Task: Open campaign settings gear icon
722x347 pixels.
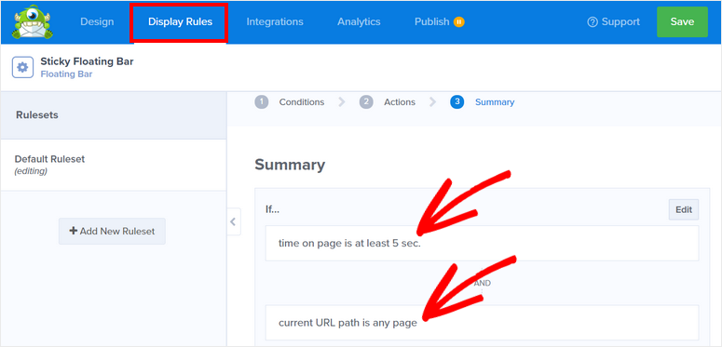Action: coord(22,68)
